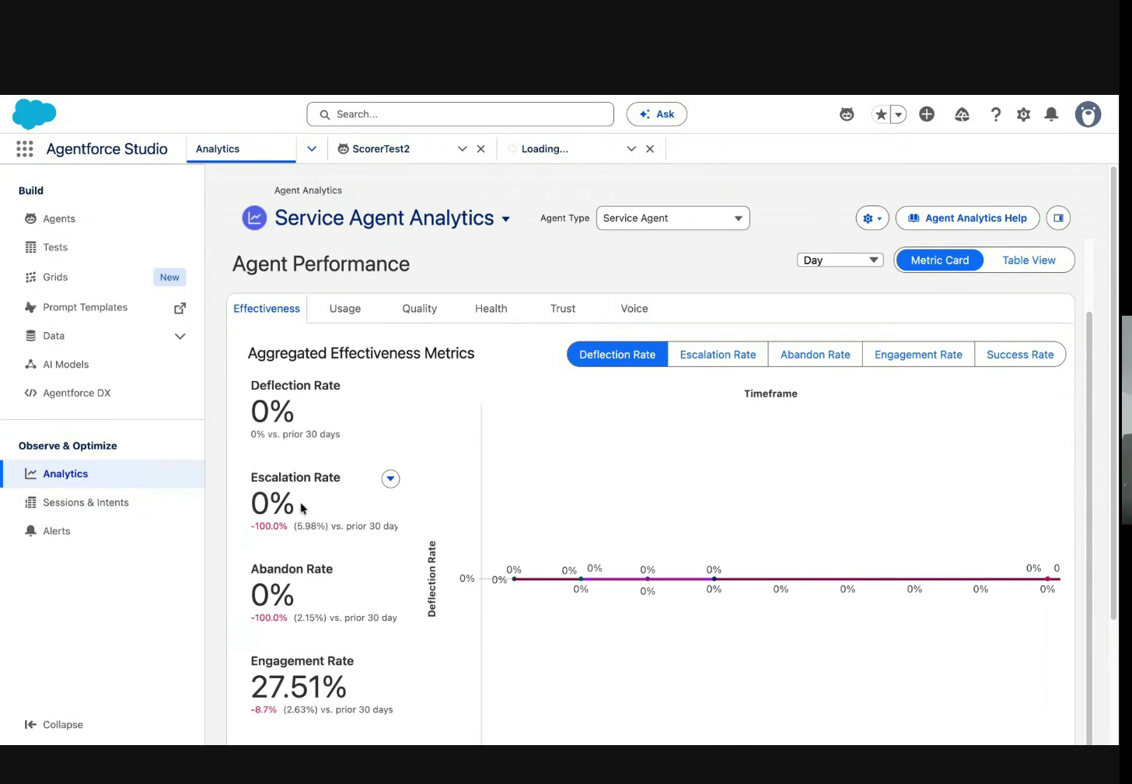Image resolution: width=1132 pixels, height=784 pixels.
Task: Switch to Table View
Action: coord(1029,261)
